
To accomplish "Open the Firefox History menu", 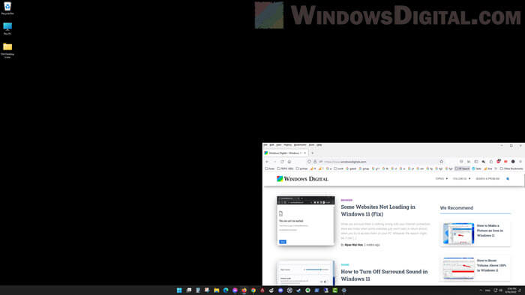I will tap(287, 145).
